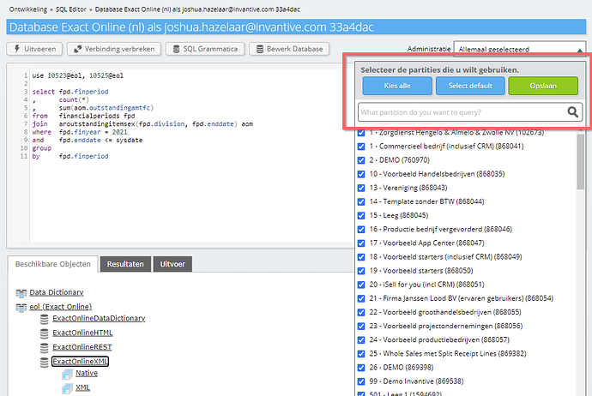The height and width of the screenshot is (396, 592).
Task: Uncheck 10 - Voorbeeld Handelsbedrijven checkbox
Action: [361, 174]
